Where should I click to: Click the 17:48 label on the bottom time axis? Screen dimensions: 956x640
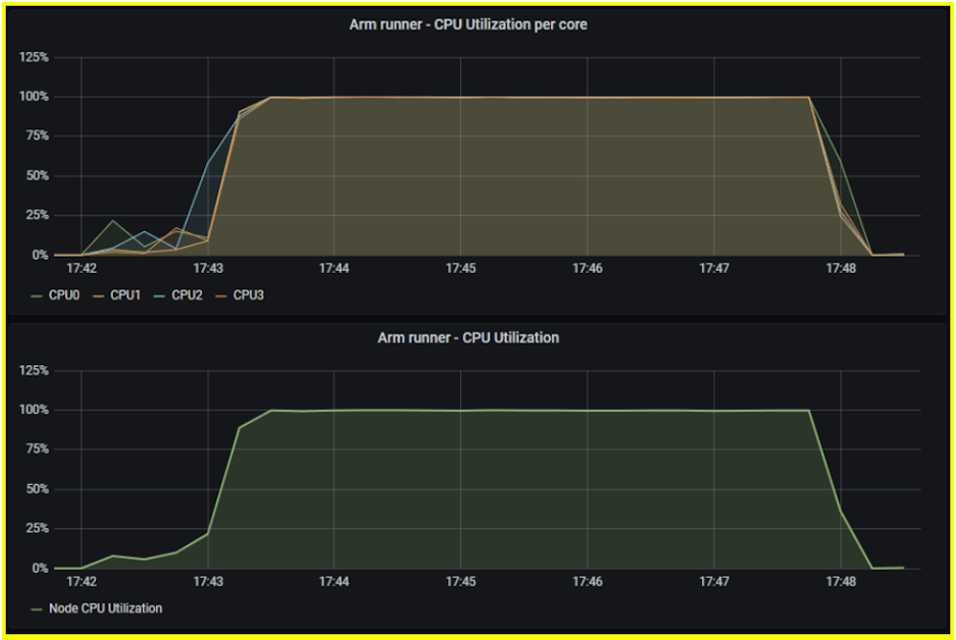(x=842, y=582)
